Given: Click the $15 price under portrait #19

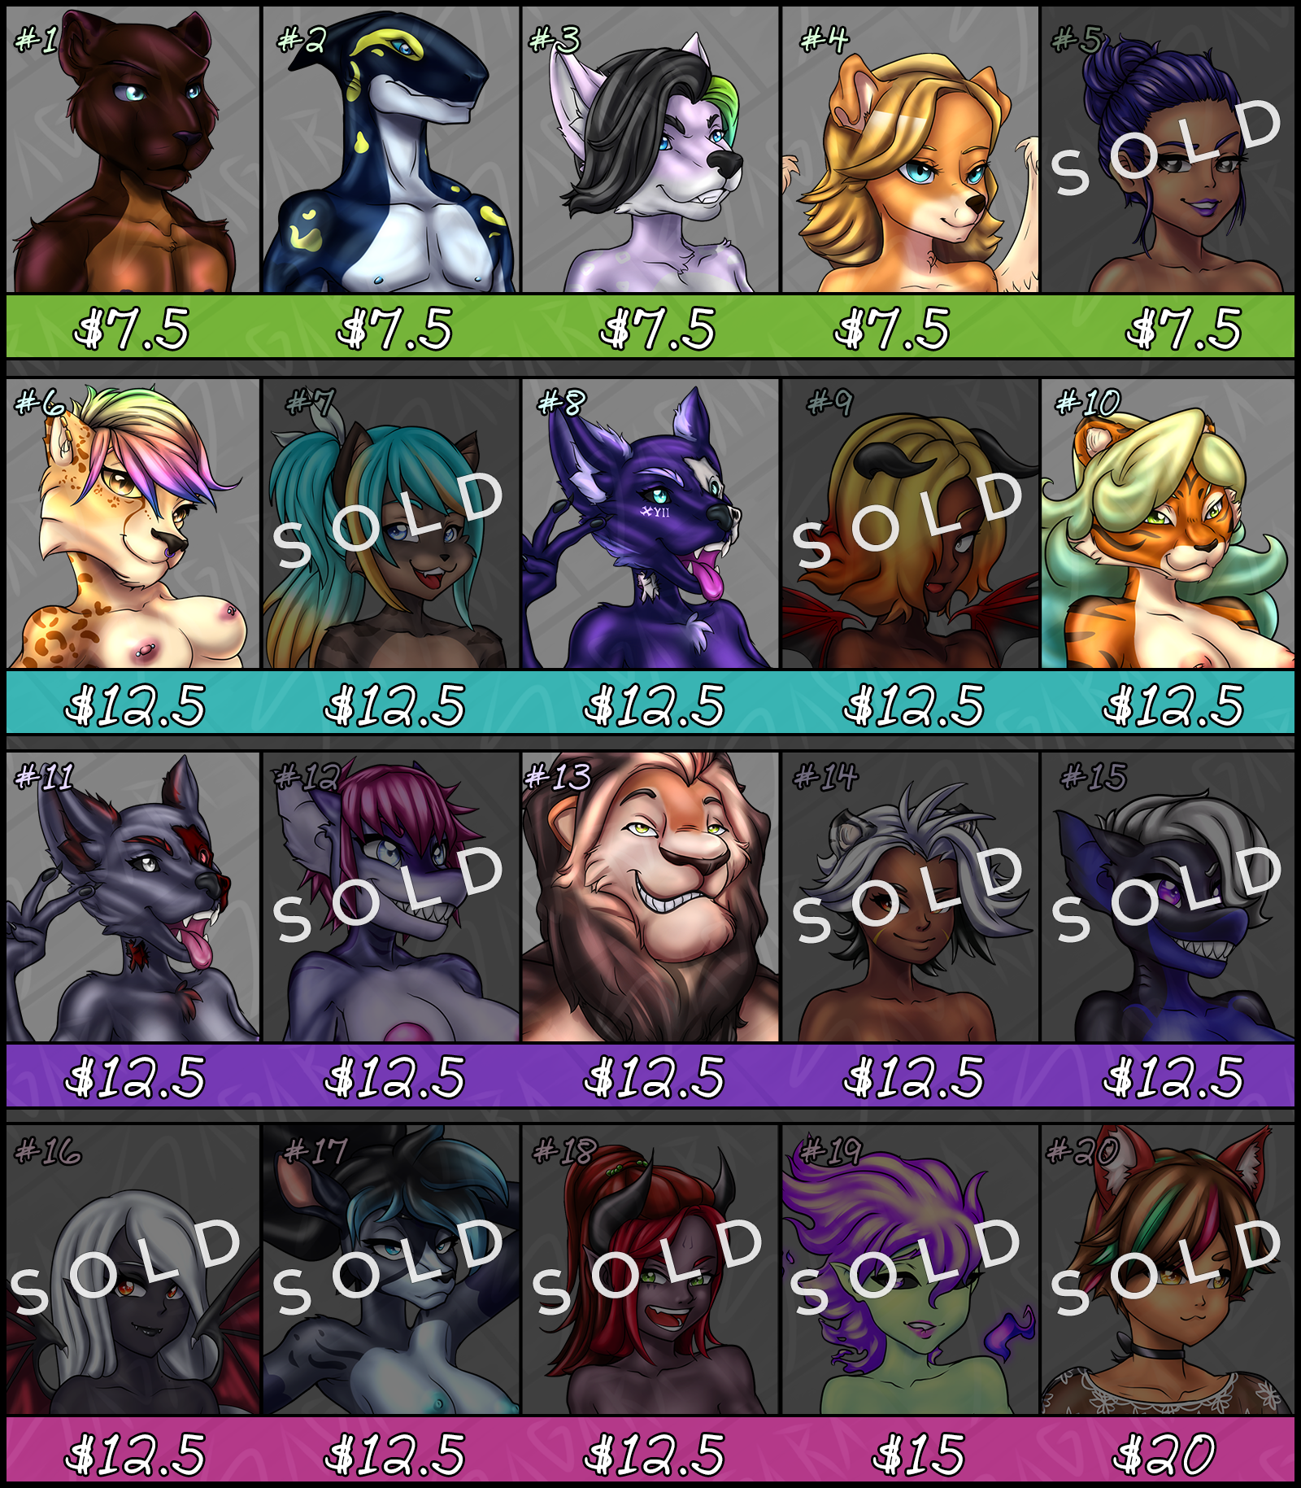Looking at the screenshot, I should click(918, 1455).
